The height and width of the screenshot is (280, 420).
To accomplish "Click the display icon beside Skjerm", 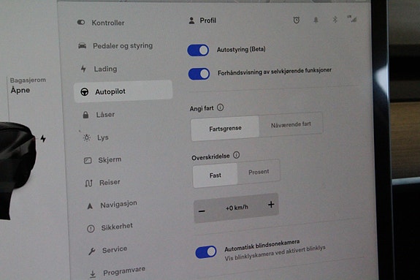I will (88, 161).
